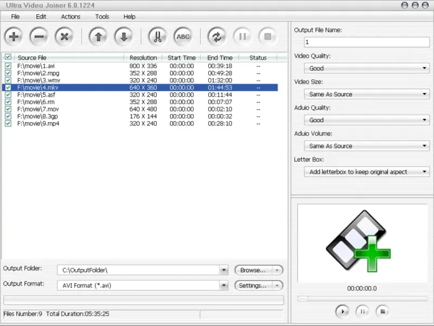Stop the preview player
434x326 pixels.
pyautogui.click(x=382, y=311)
